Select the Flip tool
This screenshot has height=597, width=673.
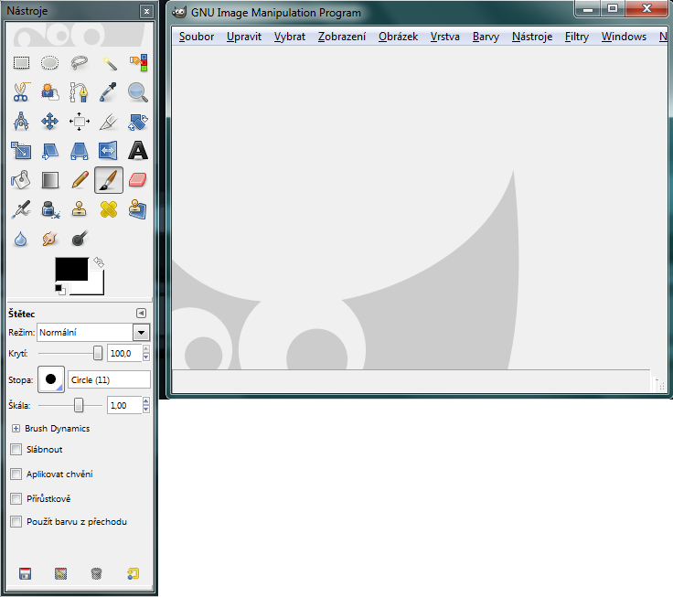click(109, 151)
